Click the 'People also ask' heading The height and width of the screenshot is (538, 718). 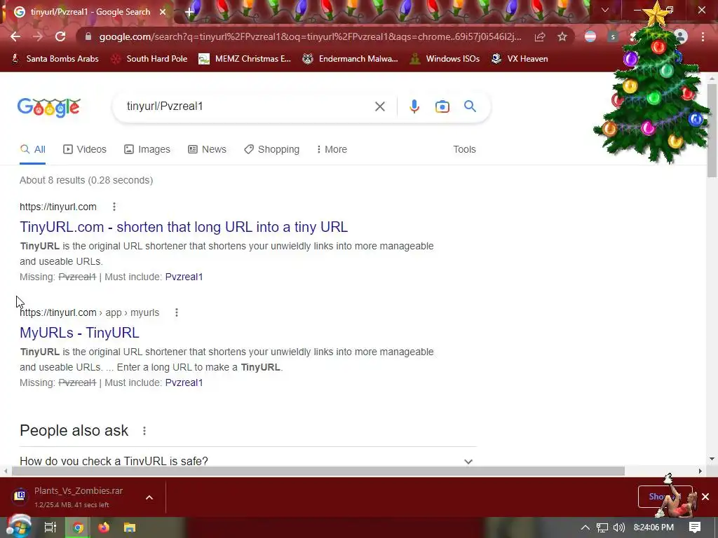74,431
